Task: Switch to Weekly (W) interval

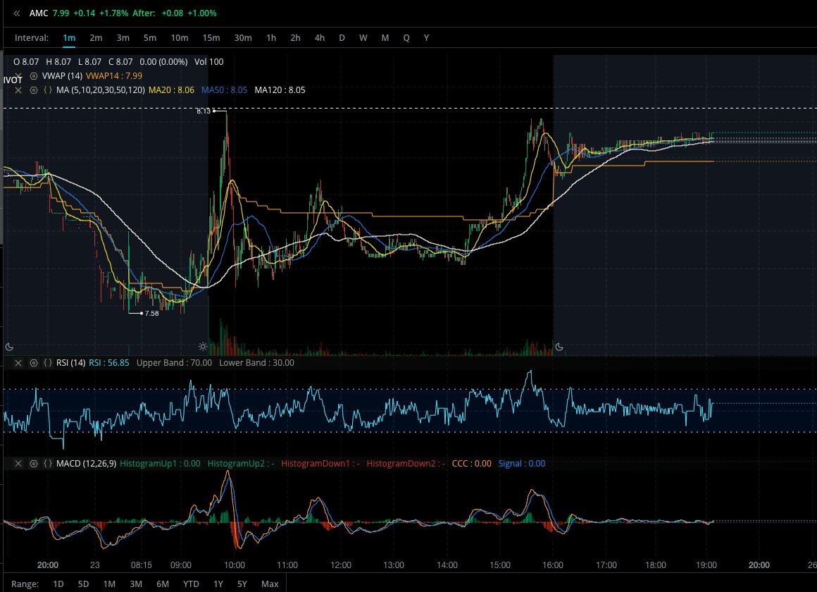Action: (x=363, y=37)
